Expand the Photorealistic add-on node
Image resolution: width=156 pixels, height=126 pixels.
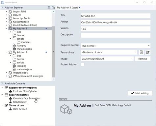(x=6, y=73)
